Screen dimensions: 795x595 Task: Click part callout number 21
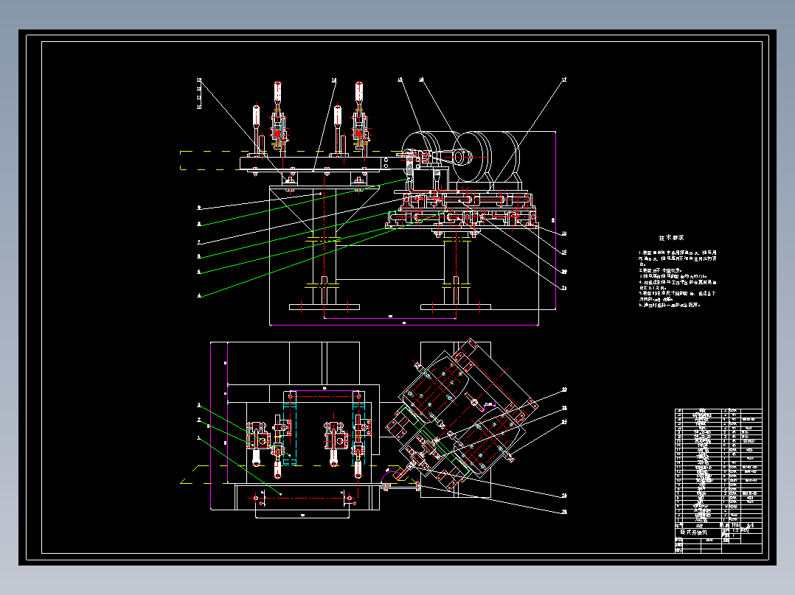point(563,288)
